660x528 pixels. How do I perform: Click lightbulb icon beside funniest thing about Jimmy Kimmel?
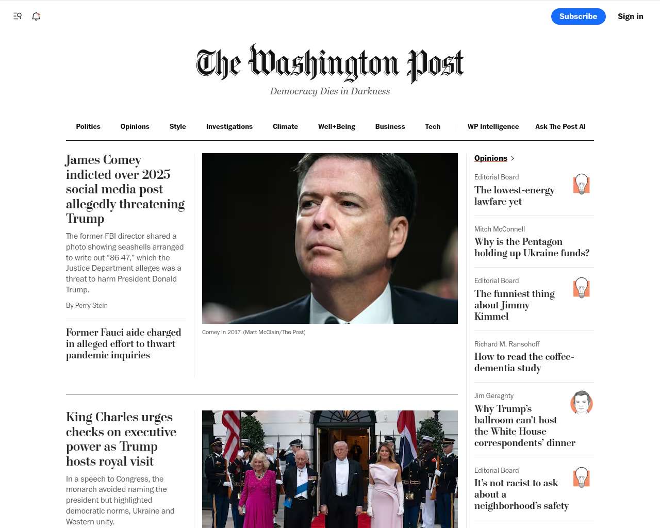click(x=582, y=287)
